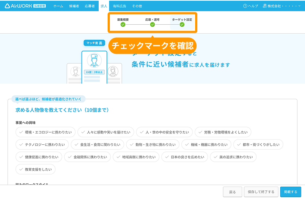Select 金融関係に携わりたい option
Image resolution: width=305 pixels, height=199 pixels.
click(87, 157)
